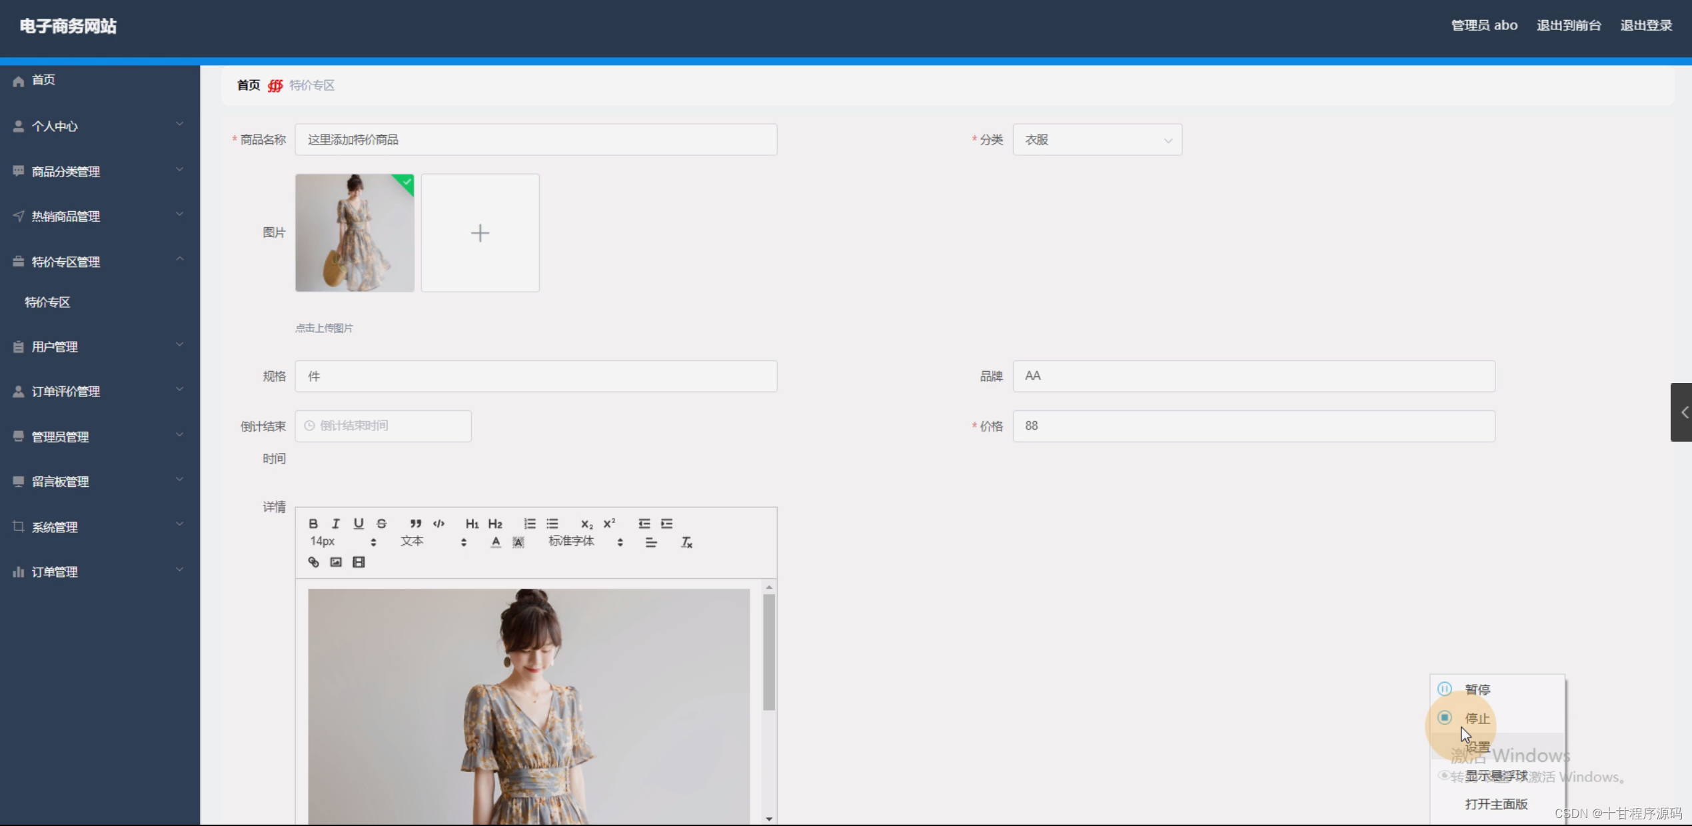Select 暂停 in the recorder menu

point(1477,689)
